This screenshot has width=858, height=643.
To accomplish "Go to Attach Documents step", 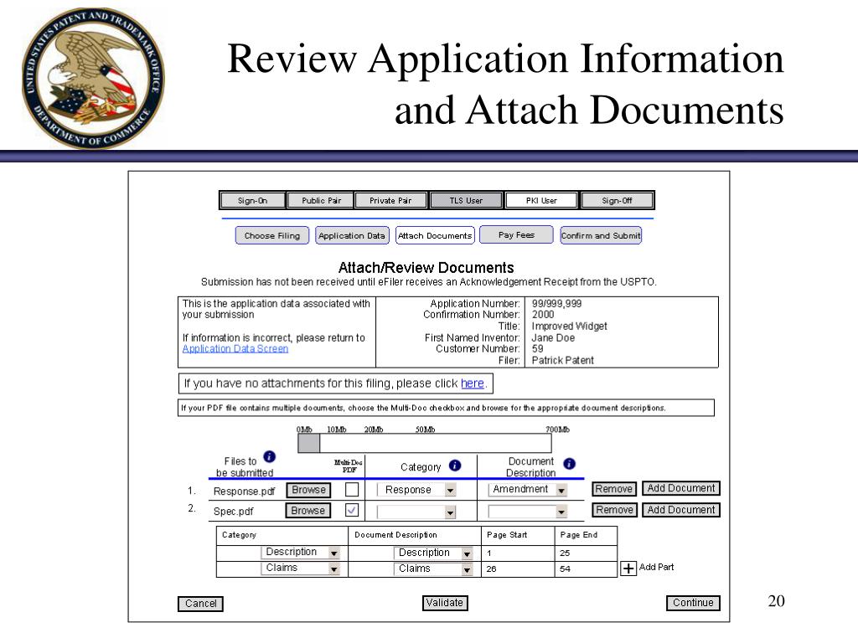I will point(435,235).
